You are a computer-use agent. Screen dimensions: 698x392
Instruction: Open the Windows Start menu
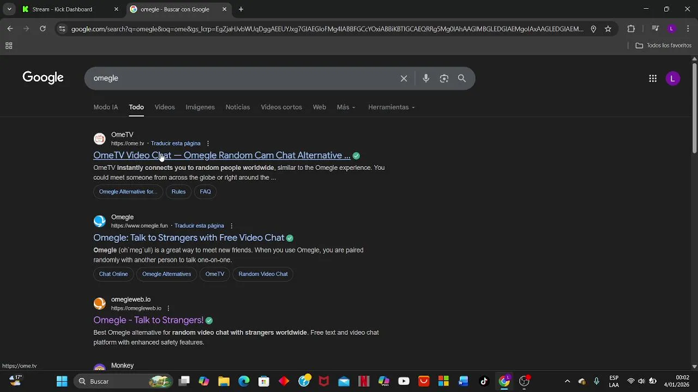(62, 381)
